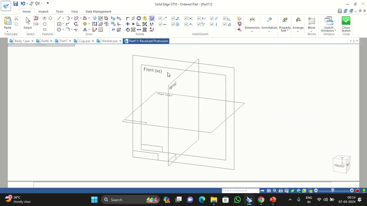This screenshot has height=206, width=367.
Task: Toggle IntelliSketch Vertical dashed-line checkbox
Action: click(212, 24)
